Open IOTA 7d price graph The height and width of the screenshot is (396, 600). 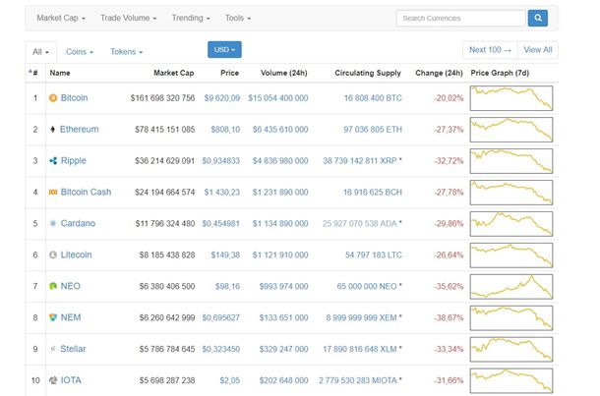[511, 380]
